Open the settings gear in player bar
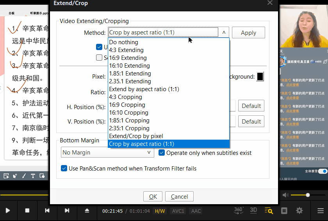This screenshot has height=221, width=328. [x=299, y=210]
